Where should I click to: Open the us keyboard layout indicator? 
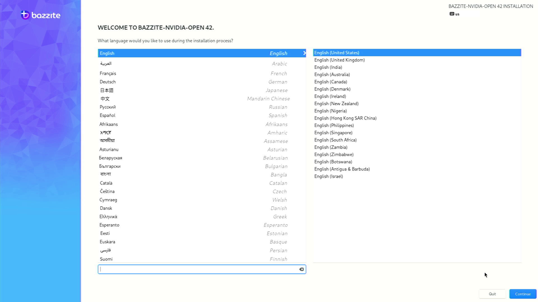(454, 14)
